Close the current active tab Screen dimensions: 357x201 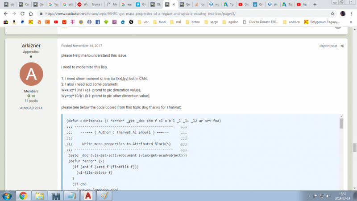[174, 4]
